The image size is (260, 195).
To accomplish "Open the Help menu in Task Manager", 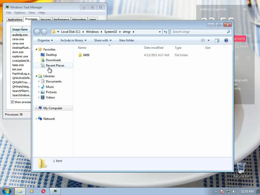I will click(42, 13).
